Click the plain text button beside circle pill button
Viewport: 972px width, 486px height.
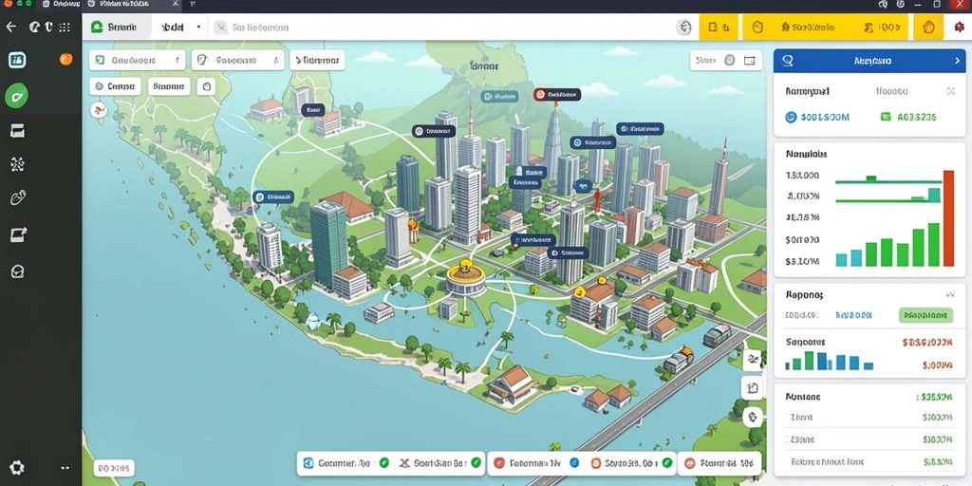(169, 86)
